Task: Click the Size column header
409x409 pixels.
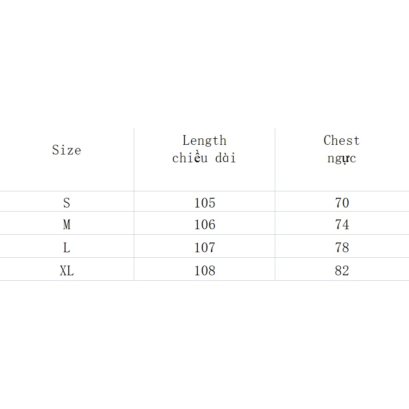Action: [66, 150]
